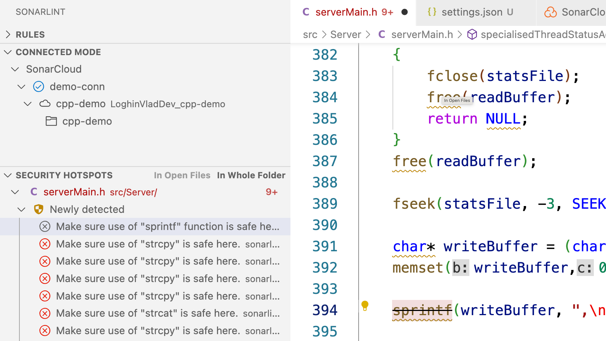This screenshot has height=341, width=606.
Task: Click the Server breadcrumb segment
Action: 346,35
